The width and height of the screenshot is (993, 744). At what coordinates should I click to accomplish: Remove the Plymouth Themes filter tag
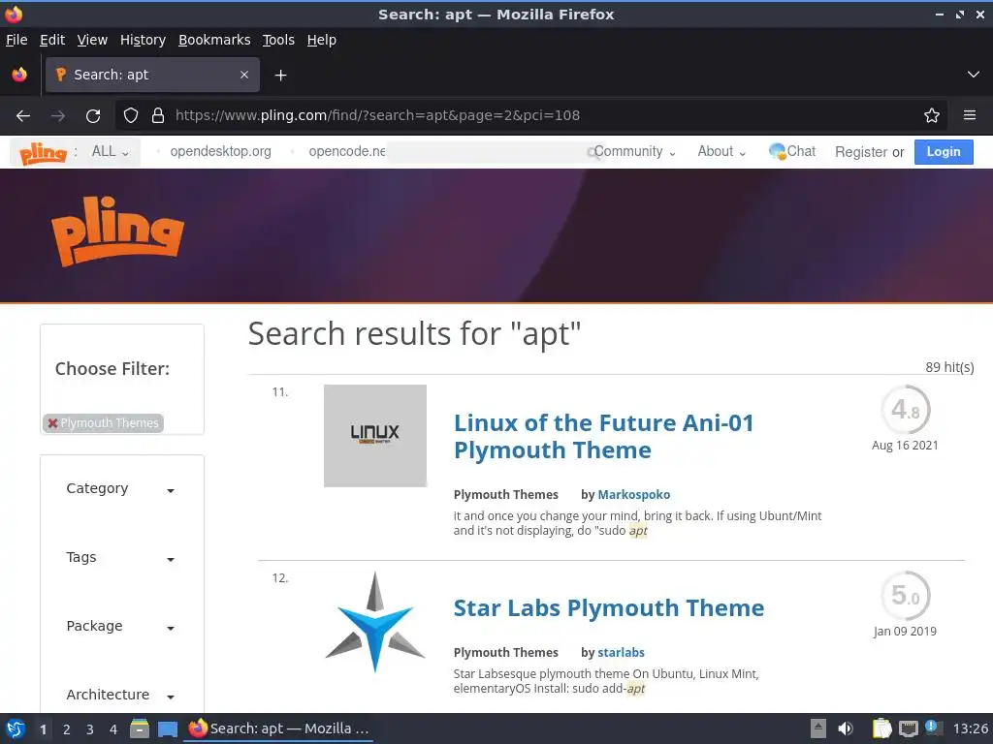pos(53,423)
